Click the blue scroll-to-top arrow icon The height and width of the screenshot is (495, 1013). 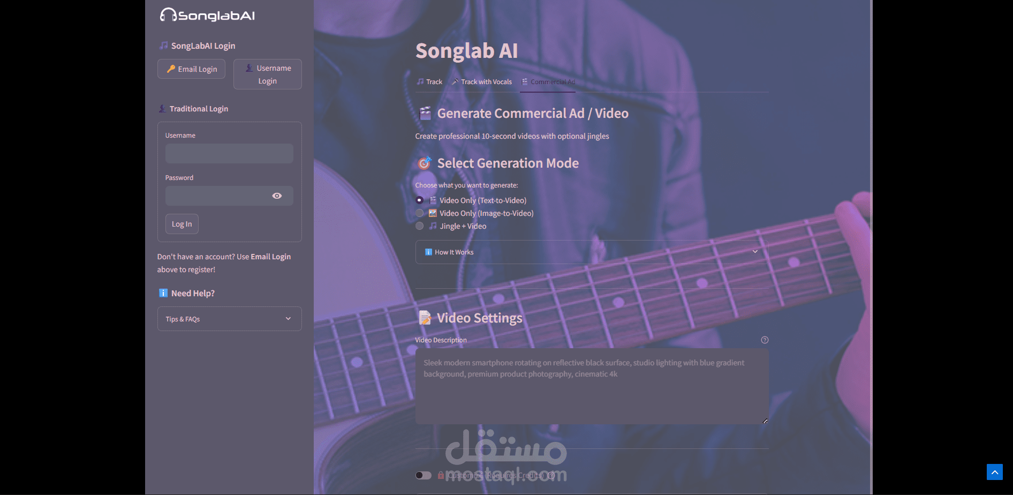click(x=995, y=472)
